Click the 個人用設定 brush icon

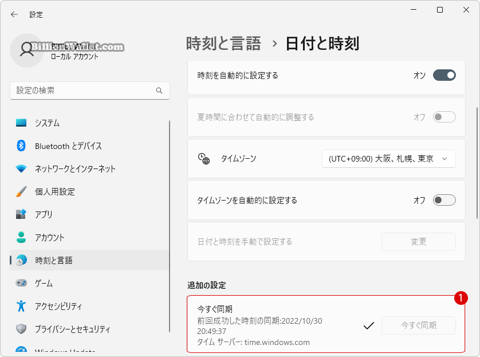(19, 191)
